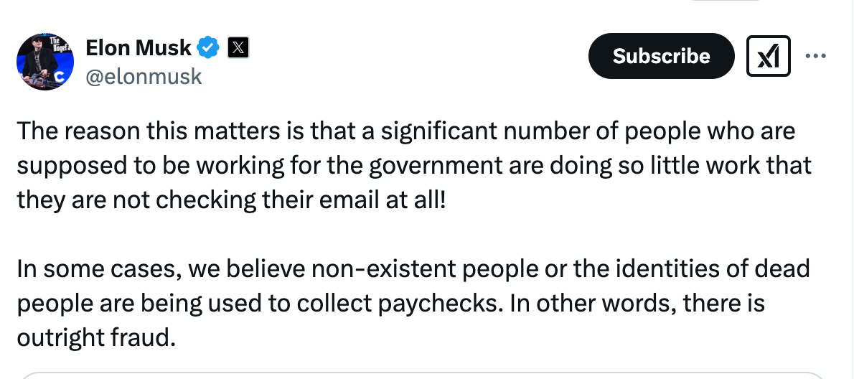The height and width of the screenshot is (379, 854).
Task: Open the three-dot more options menu
Action: pyautogui.click(x=815, y=55)
